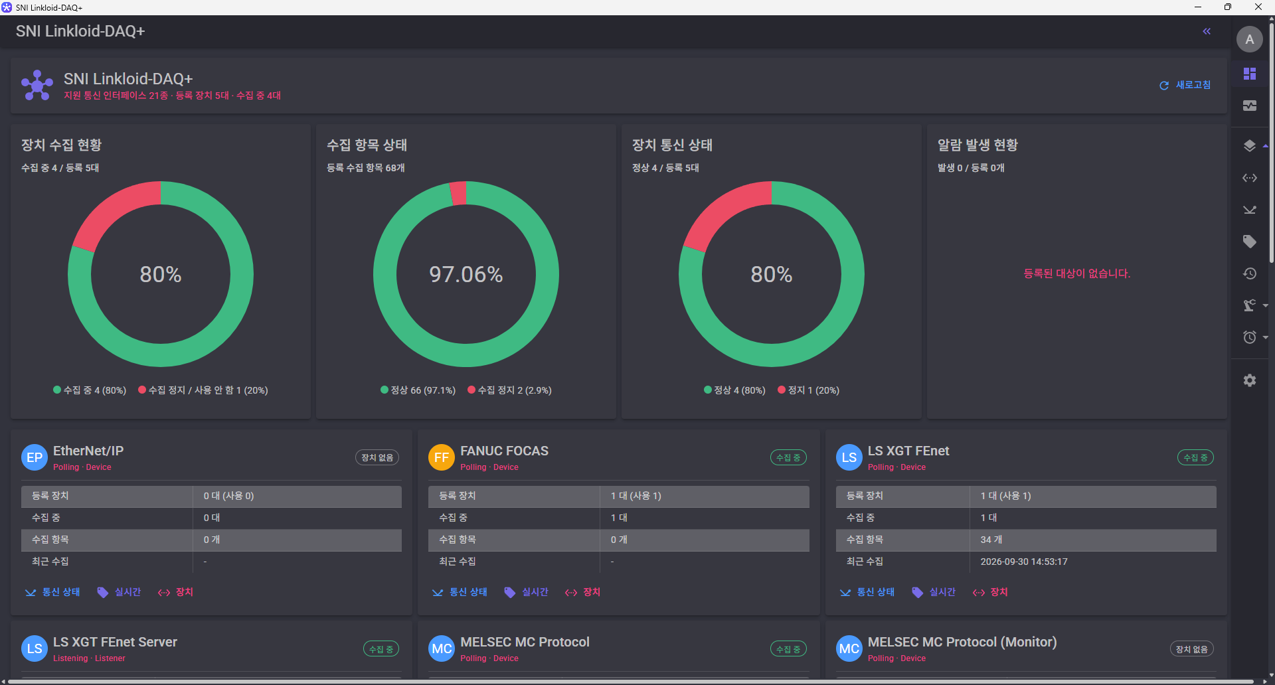Open 장치 link for EtherNet/IP
Image resolution: width=1275 pixels, height=685 pixels.
click(x=176, y=592)
